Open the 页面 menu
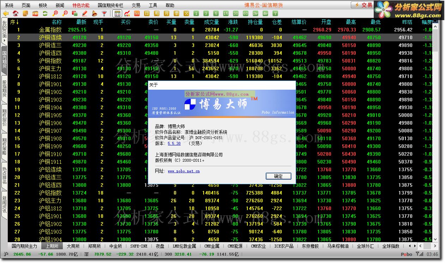 (26, 5)
